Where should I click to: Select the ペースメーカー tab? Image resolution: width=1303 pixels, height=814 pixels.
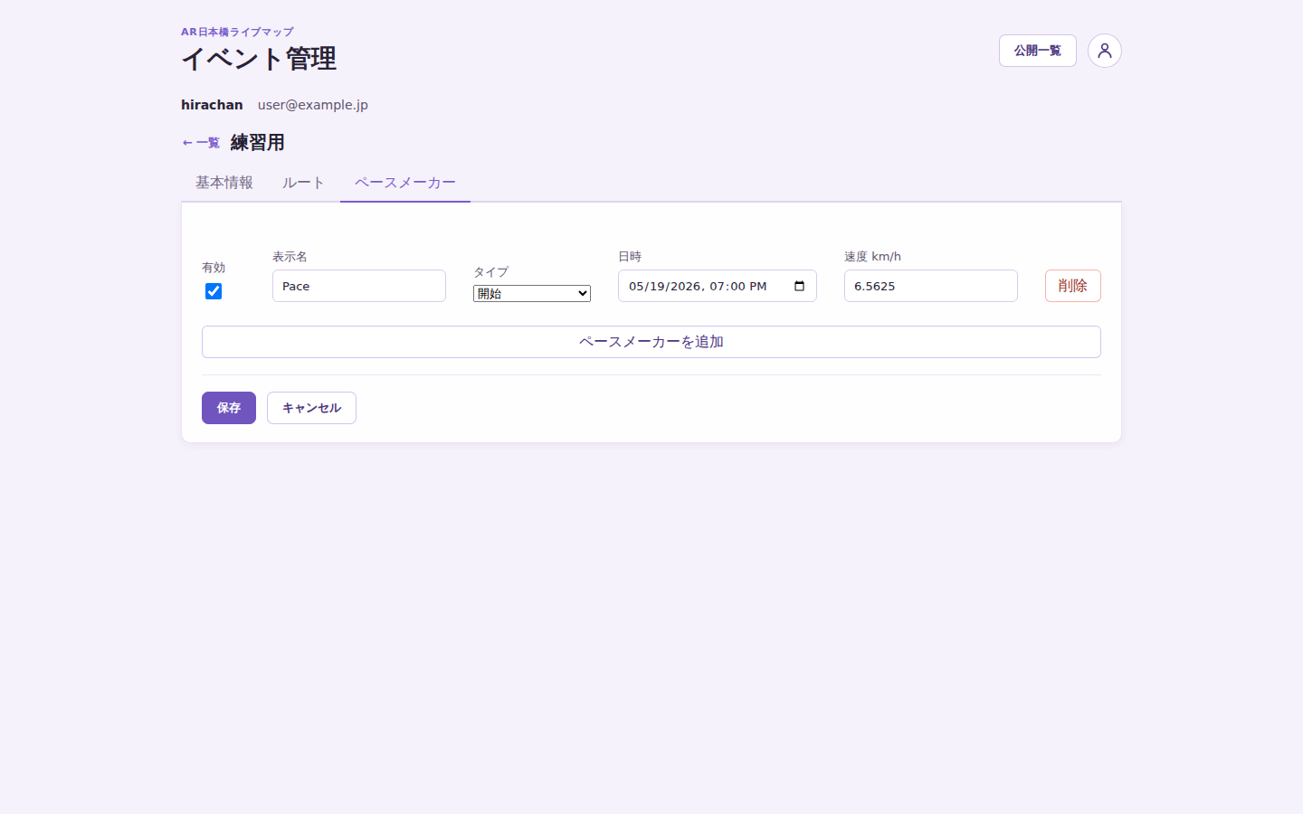point(405,183)
